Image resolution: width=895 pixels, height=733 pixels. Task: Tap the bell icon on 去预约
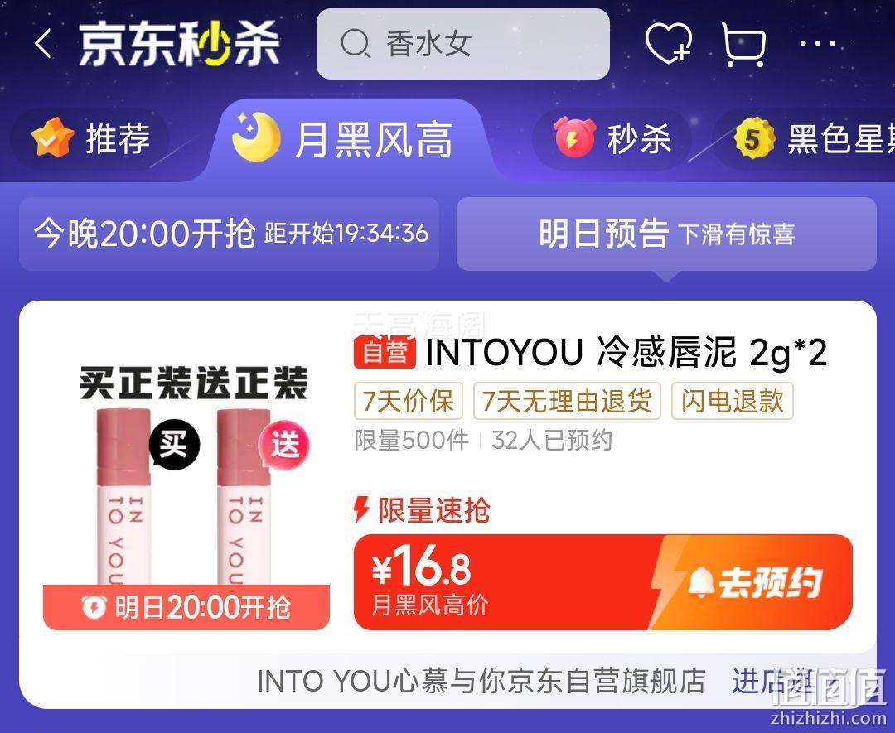[x=701, y=583]
